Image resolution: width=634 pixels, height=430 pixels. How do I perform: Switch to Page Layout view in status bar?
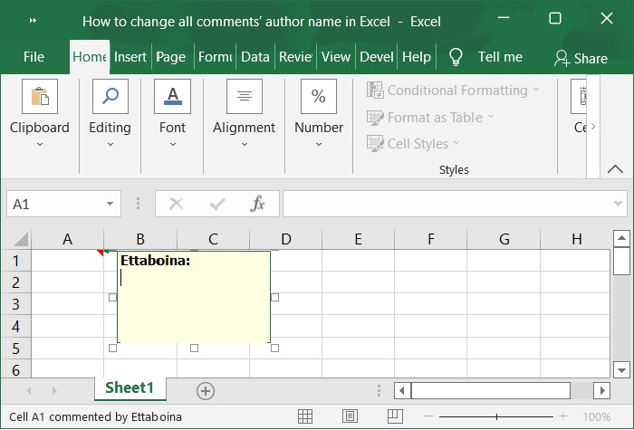point(350,416)
